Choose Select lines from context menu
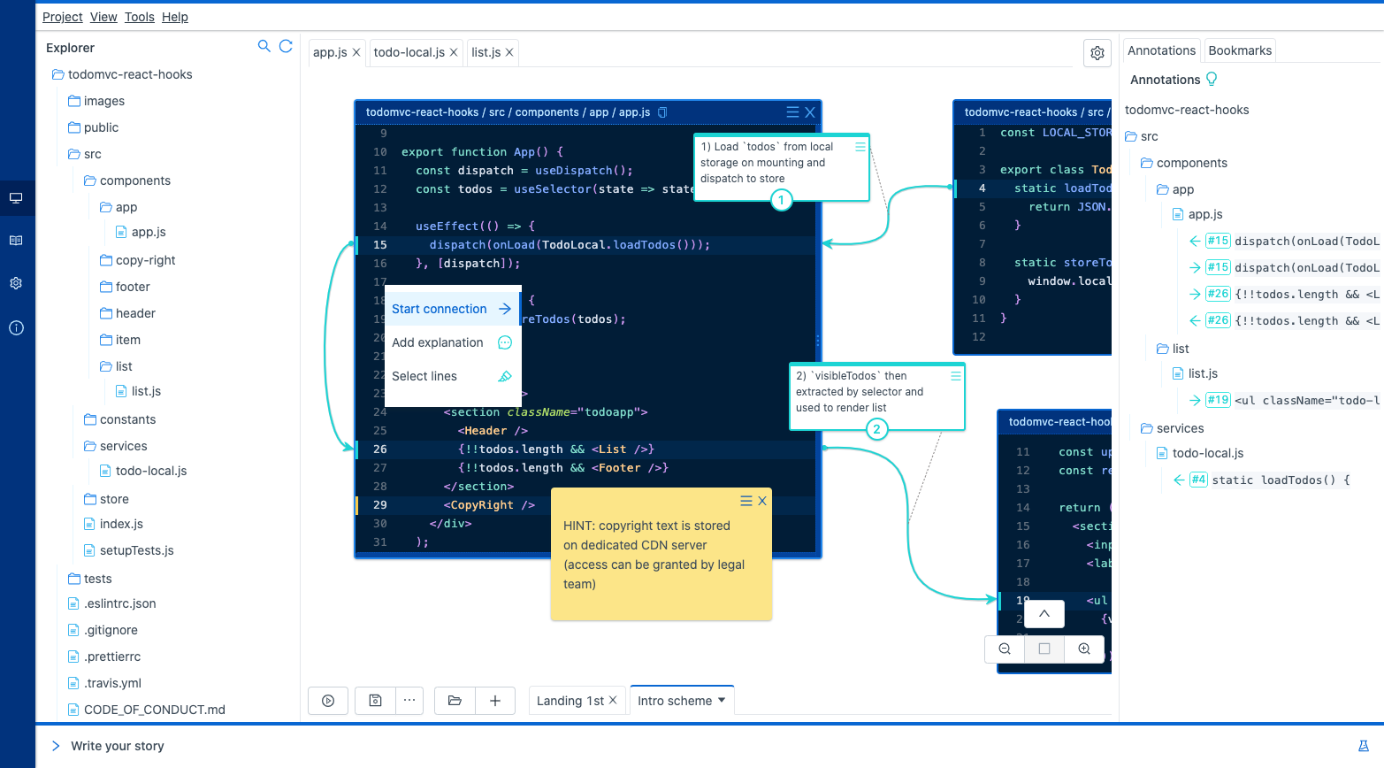The height and width of the screenshot is (768, 1384). (452, 376)
